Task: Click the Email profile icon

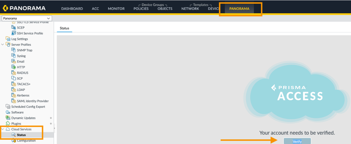Action: 13,61
